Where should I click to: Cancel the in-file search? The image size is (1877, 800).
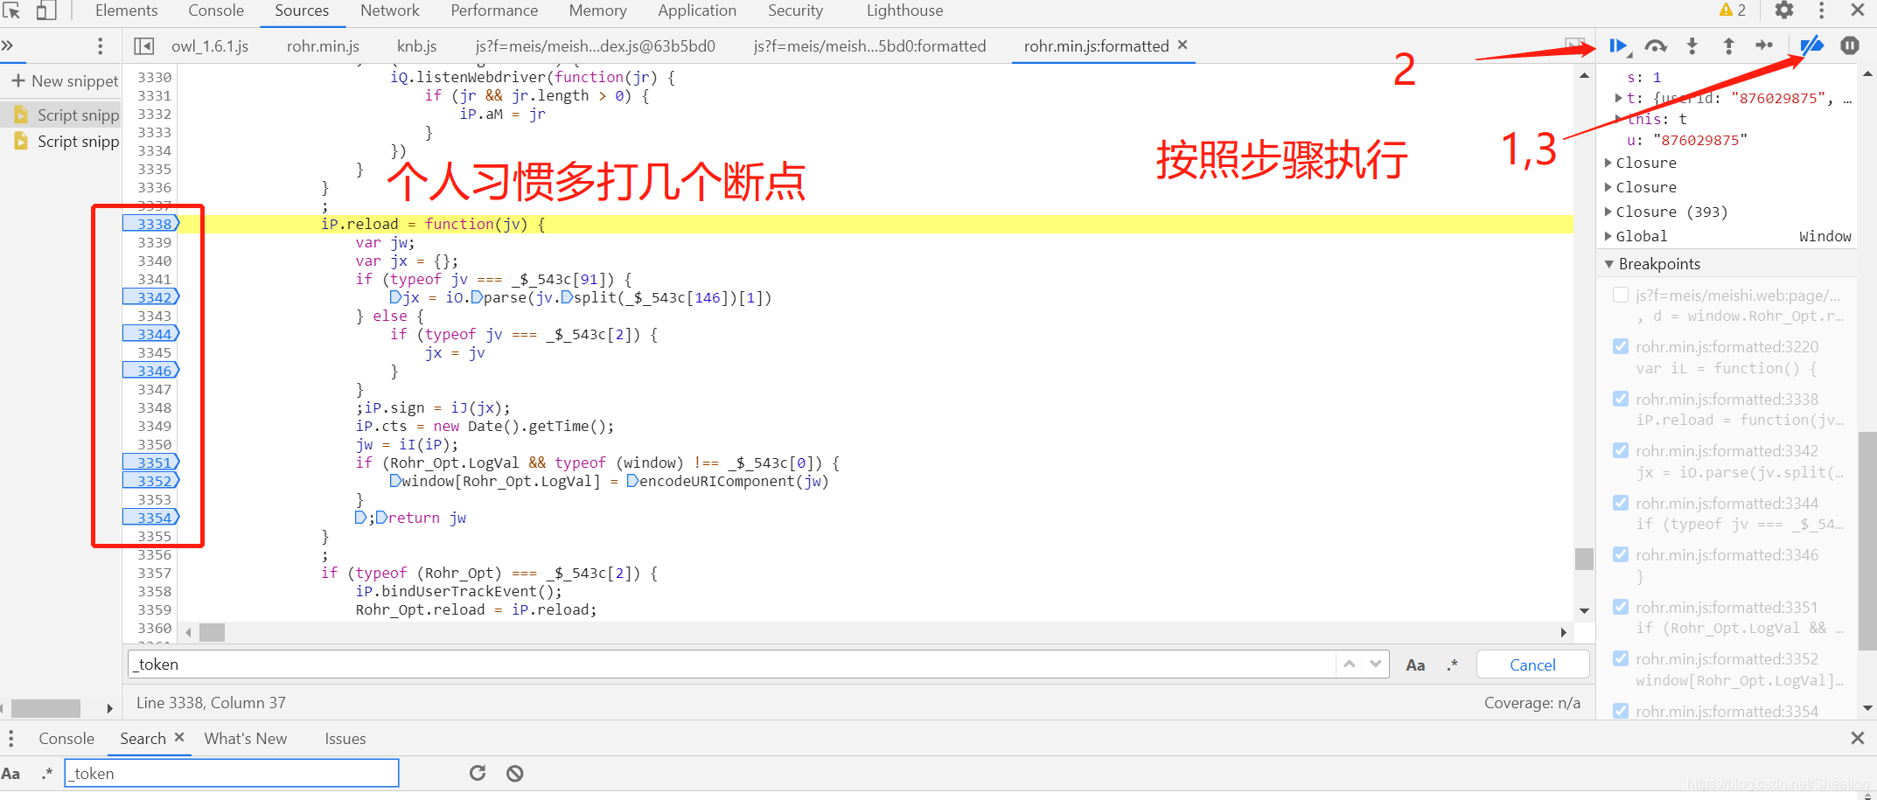click(1532, 665)
